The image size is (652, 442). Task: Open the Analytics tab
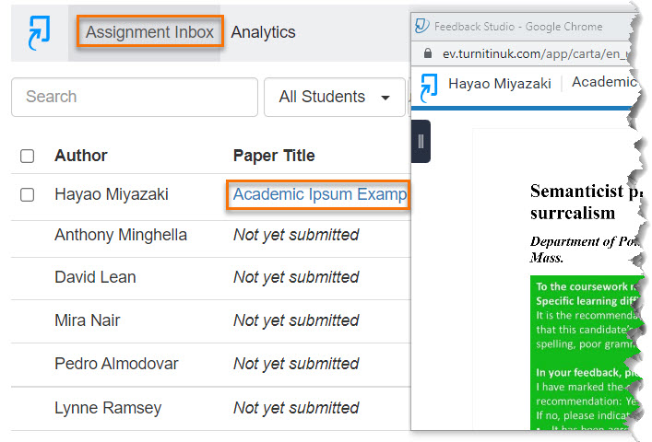263,32
